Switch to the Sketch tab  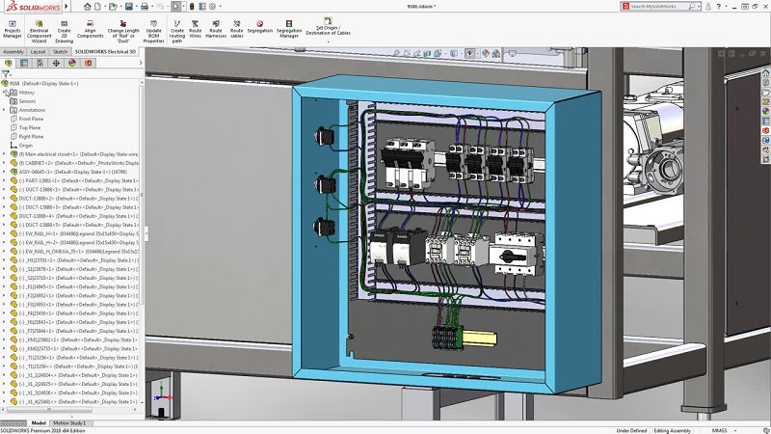click(61, 52)
